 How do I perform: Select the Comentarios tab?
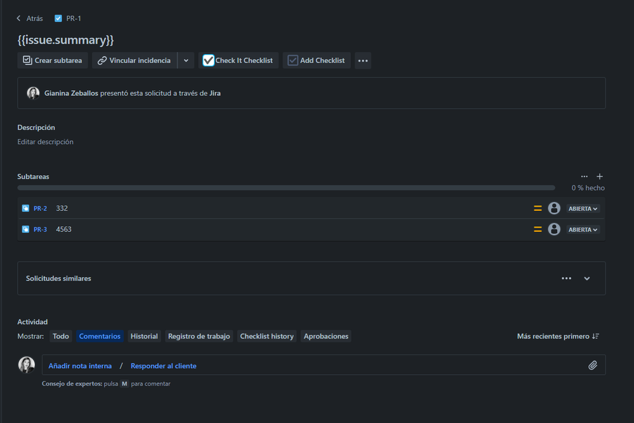[100, 337]
